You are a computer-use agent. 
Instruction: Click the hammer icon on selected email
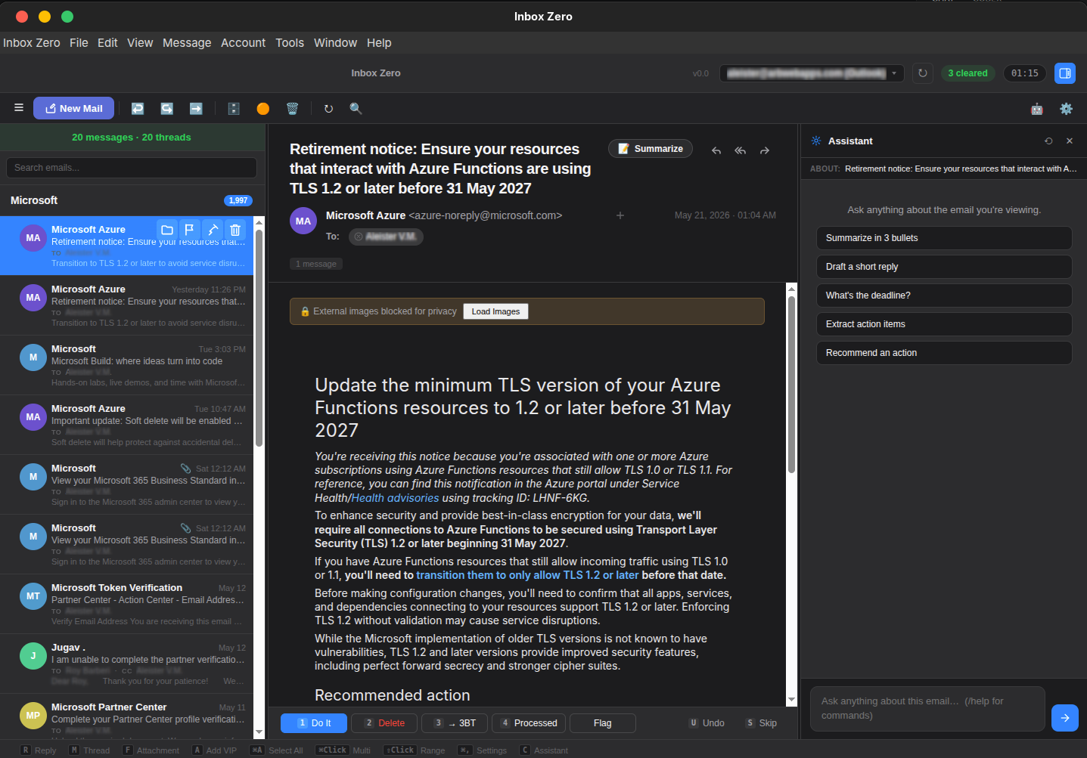tap(213, 230)
